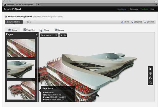The image size is (160, 107).
Task: Expand the User Name dropdown
Action: coord(122,9)
